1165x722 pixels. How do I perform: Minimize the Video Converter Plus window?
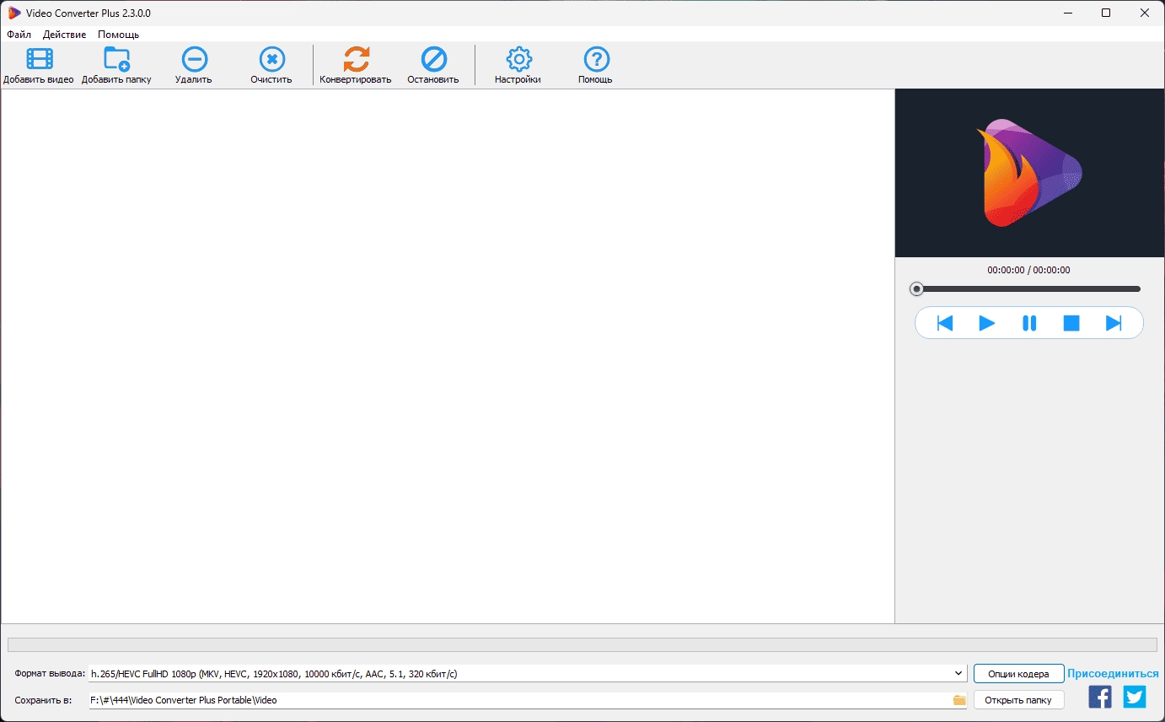tap(1067, 13)
